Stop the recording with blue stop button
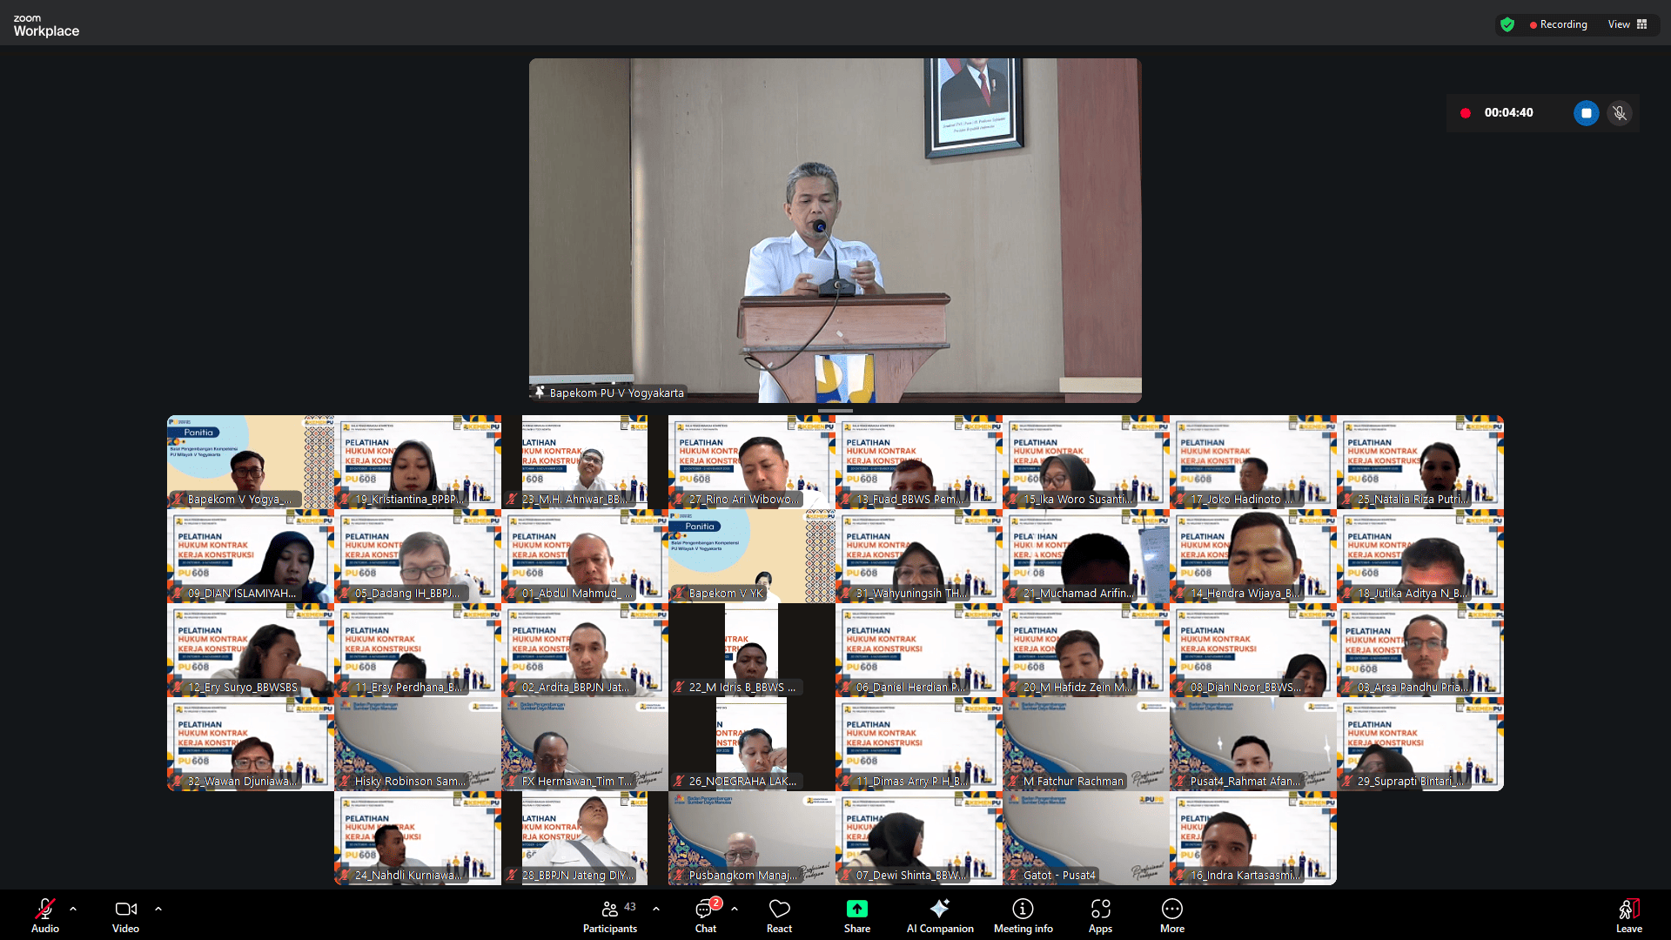The height and width of the screenshot is (940, 1671). tap(1586, 113)
